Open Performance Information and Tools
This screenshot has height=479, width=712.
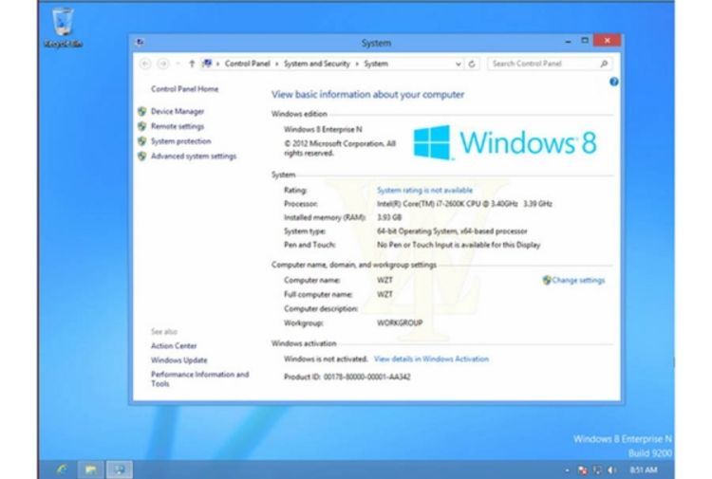tap(199, 378)
